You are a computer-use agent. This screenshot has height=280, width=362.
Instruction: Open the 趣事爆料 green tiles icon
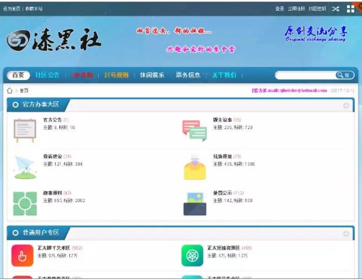[25, 204]
